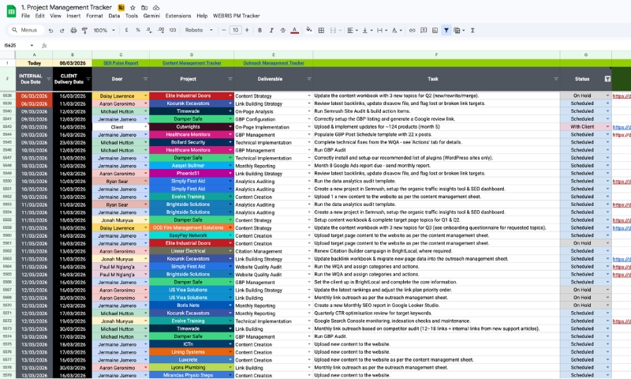Open the Gemini menu
The image size is (631, 379).
[x=151, y=16]
